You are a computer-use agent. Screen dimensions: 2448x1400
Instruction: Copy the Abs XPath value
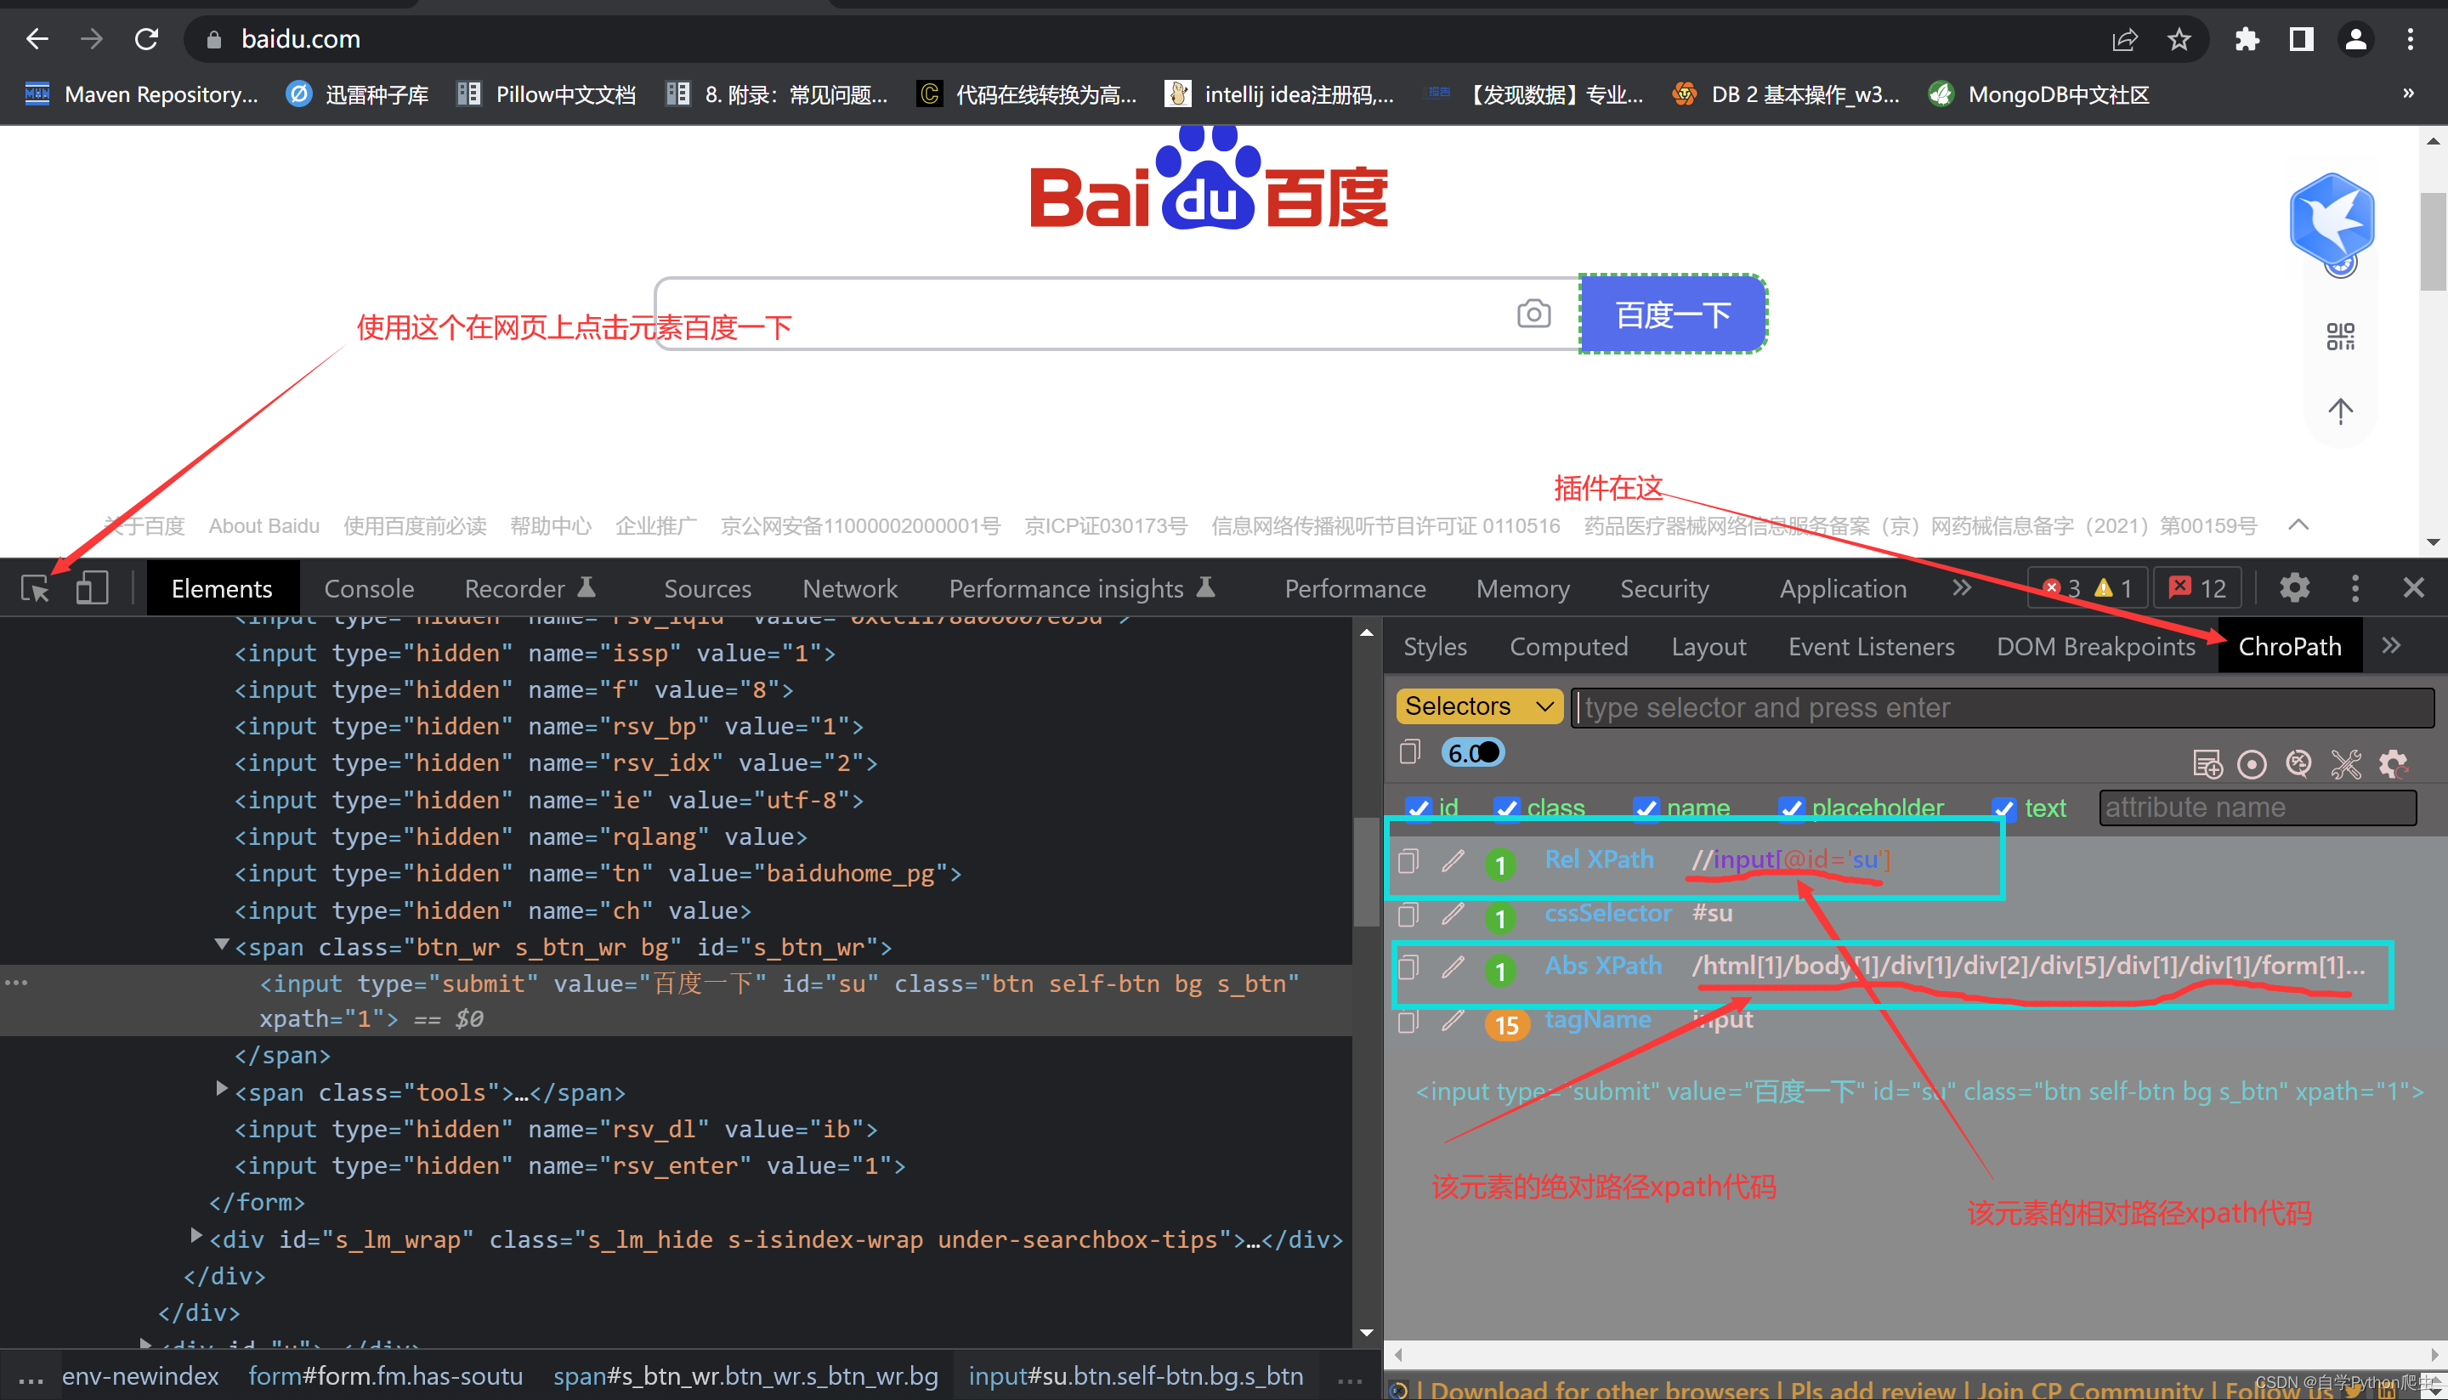[1408, 966]
